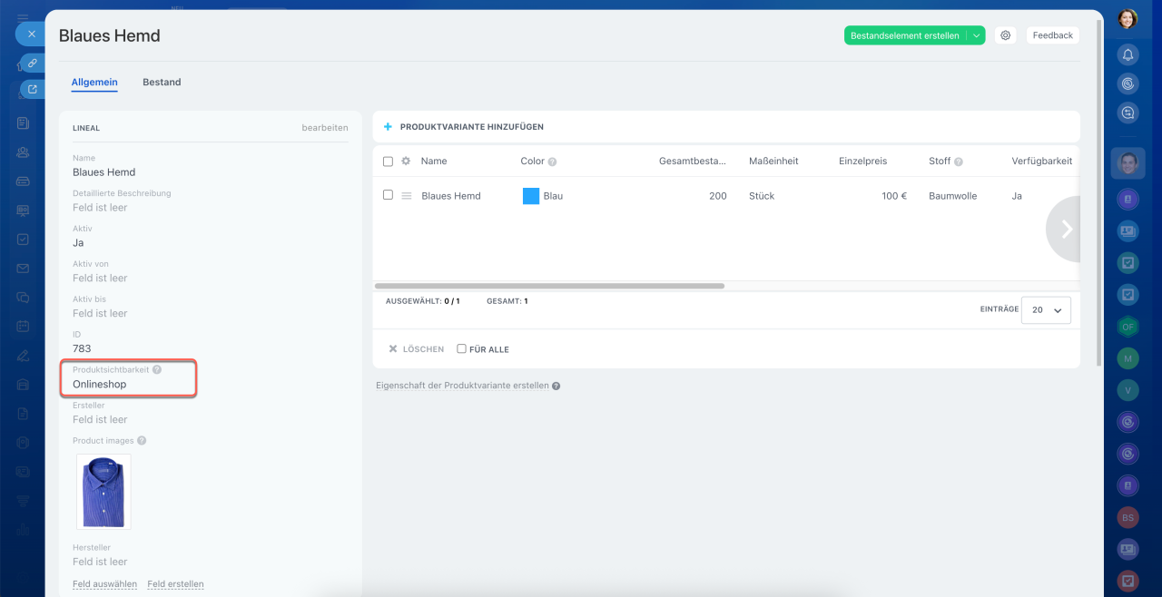Open the blue shirt product image thumbnail
The height and width of the screenshot is (597, 1162).
pyautogui.click(x=103, y=492)
